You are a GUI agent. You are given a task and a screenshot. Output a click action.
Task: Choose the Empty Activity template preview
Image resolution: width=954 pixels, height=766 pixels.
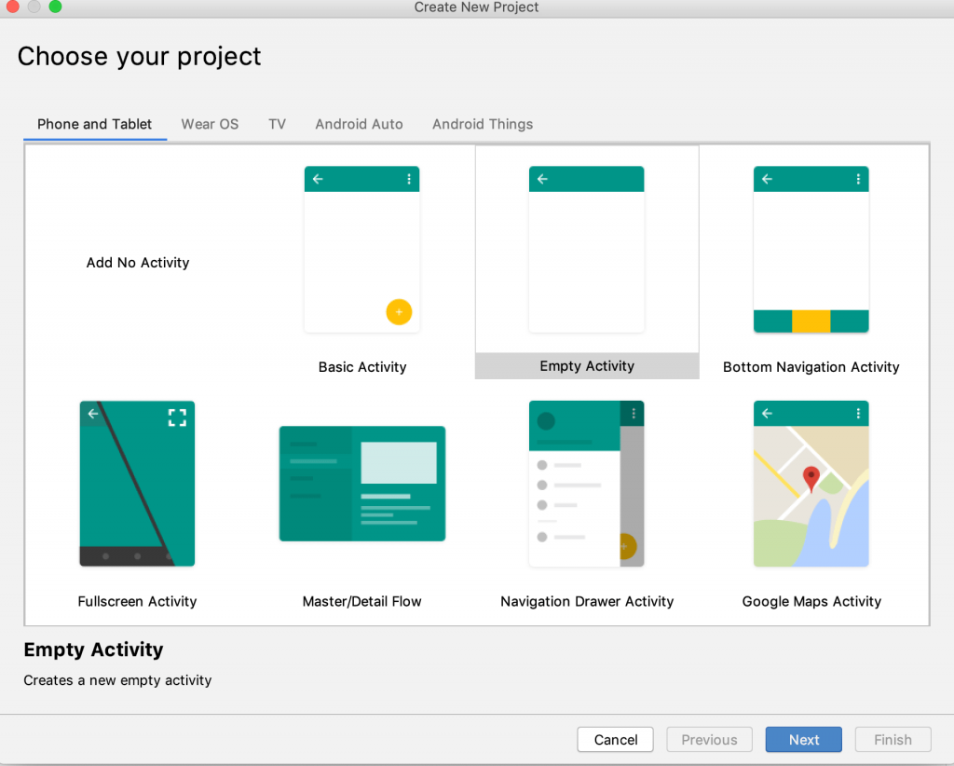586,250
